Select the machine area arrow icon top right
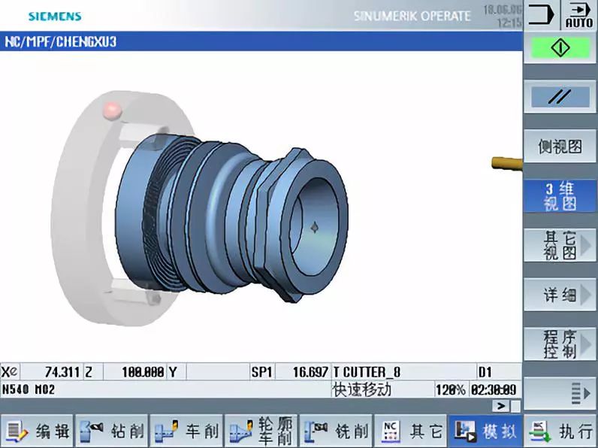 point(542,15)
